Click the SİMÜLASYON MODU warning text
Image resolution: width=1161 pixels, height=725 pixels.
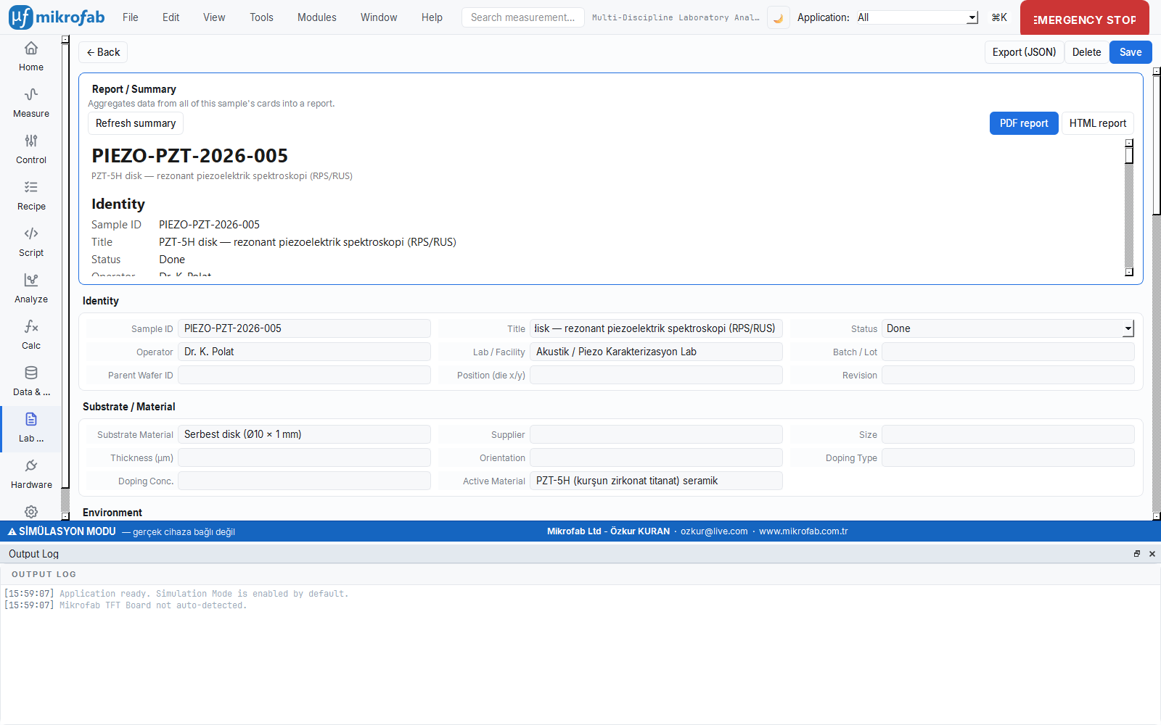point(67,531)
